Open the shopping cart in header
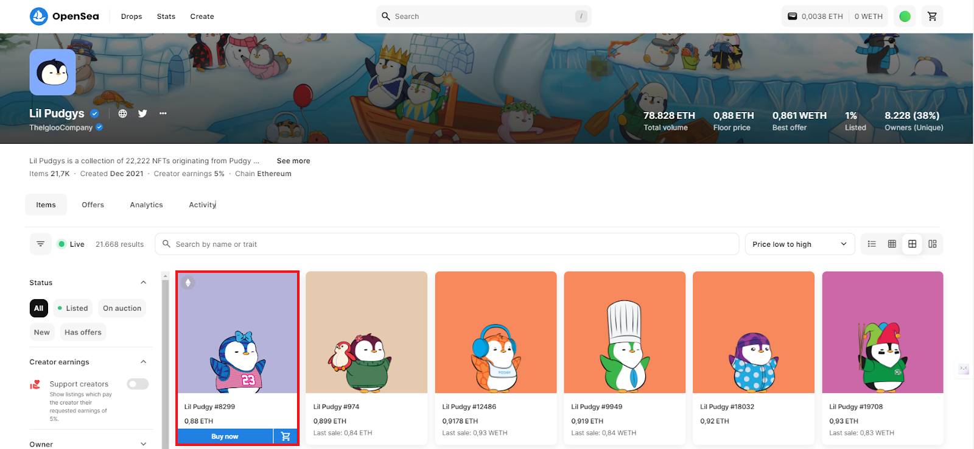Viewport: 974px width, 449px height. tap(932, 16)
